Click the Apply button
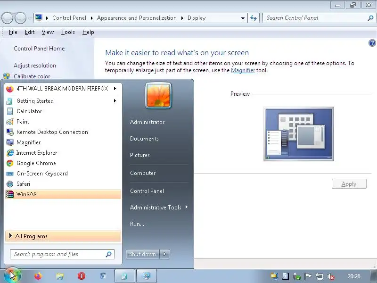Viewport: 377px width, 283px height. [349, 184]
